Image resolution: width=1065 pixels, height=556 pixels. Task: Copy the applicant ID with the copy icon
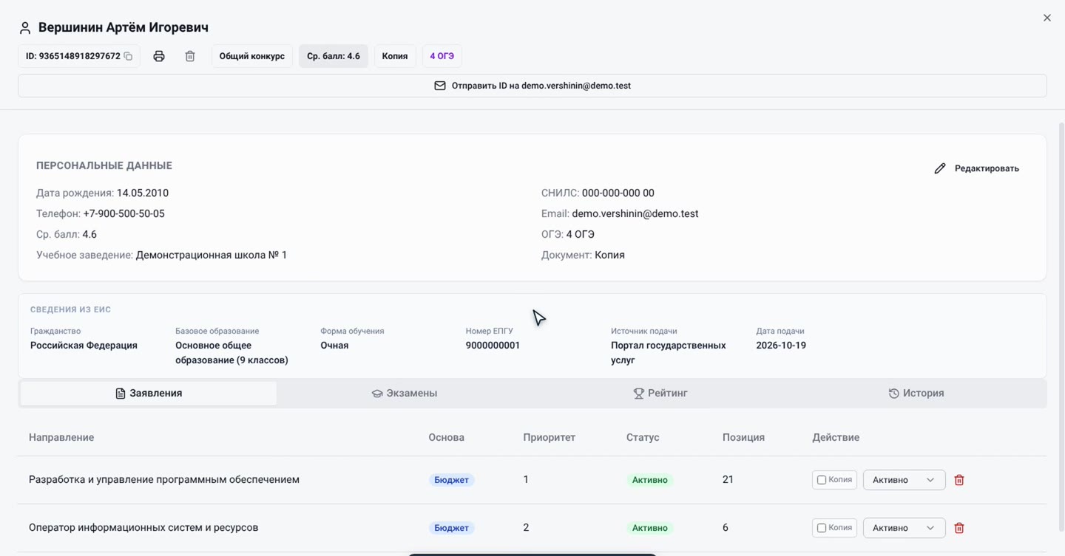click(x=128, y=56)
